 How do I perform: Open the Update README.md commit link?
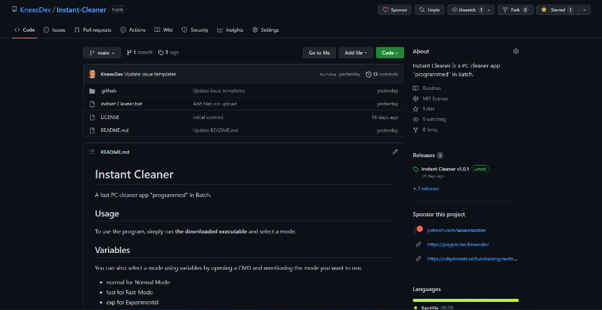pos(215,130)
